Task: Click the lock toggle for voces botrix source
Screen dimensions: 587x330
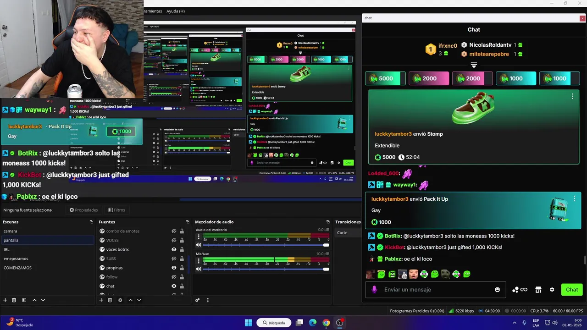Action: tap(182, 249)
